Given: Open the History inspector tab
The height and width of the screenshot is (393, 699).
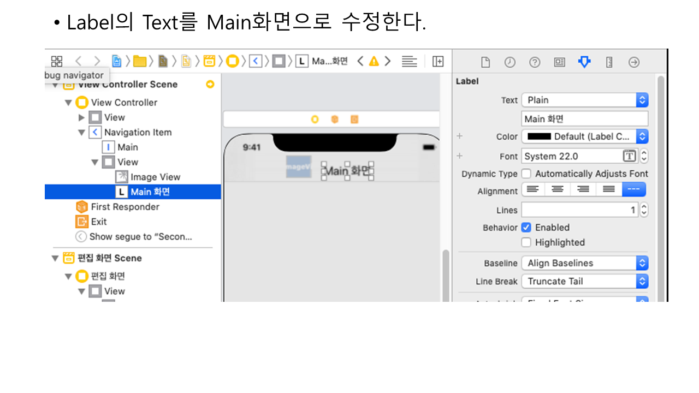Looking at the screenshot, I should [x=510, y=62].
